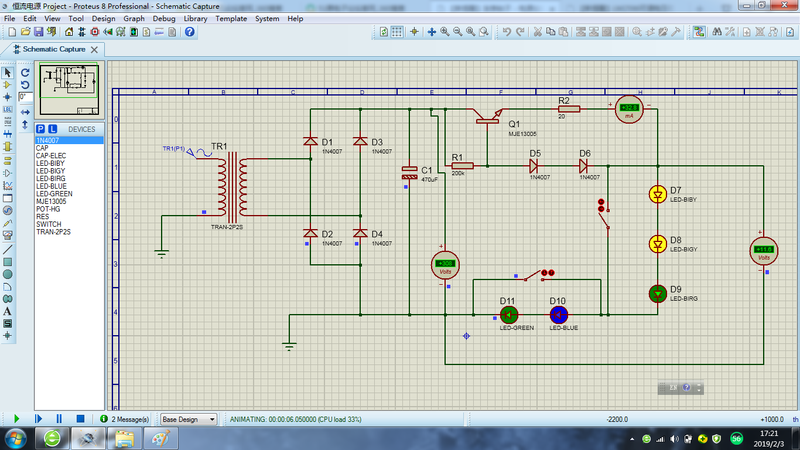Save the current project

coord(39,32)
